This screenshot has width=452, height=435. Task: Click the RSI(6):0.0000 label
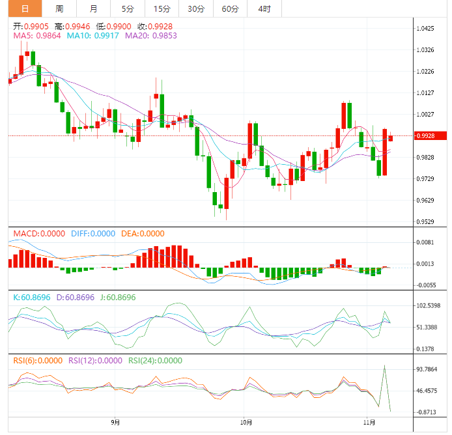(x=38, y=361)
